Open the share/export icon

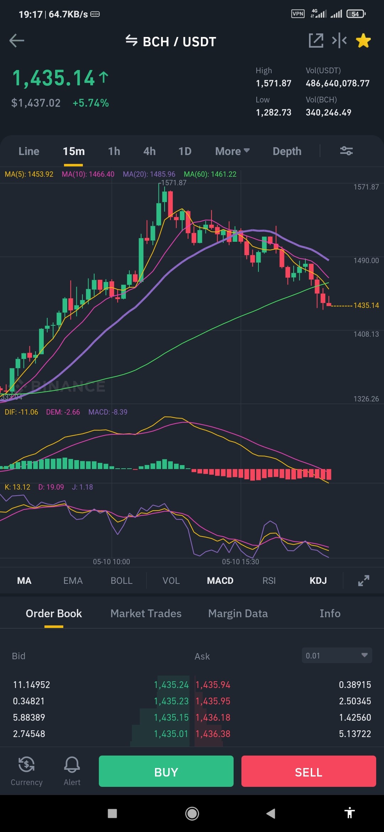(x=316, y=41)
